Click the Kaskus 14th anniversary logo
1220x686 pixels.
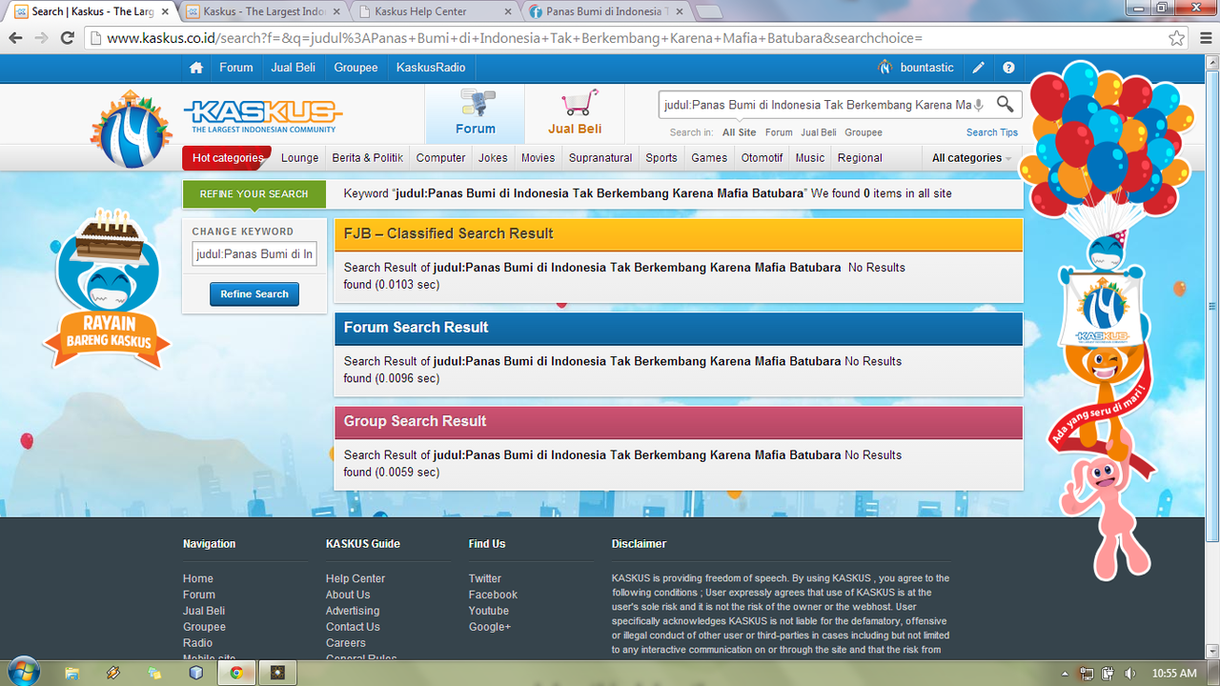[x=132, y=130]
